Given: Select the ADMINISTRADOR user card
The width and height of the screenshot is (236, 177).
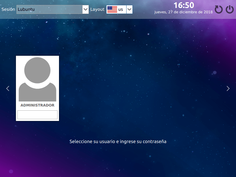Looking at the screenshot, I should tap(37, 88).
